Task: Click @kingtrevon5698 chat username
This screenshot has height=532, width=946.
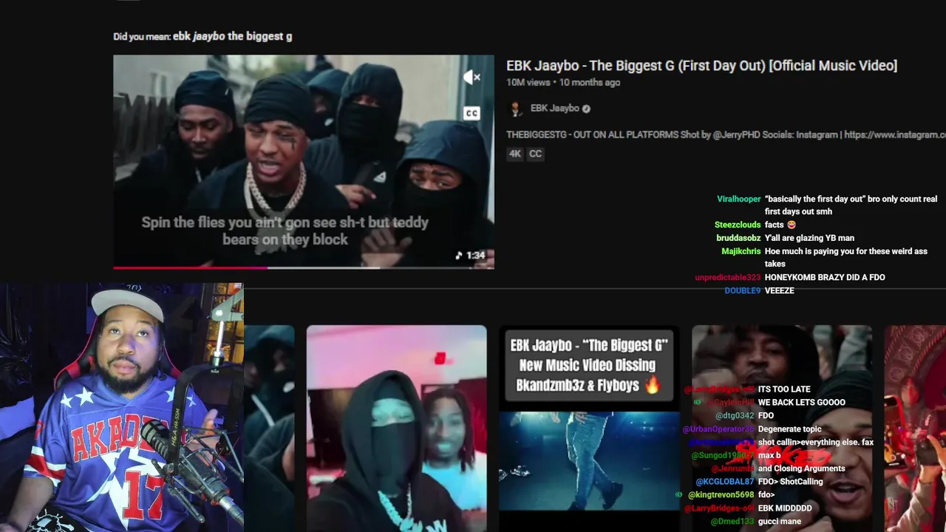Action: pos(721,495)
